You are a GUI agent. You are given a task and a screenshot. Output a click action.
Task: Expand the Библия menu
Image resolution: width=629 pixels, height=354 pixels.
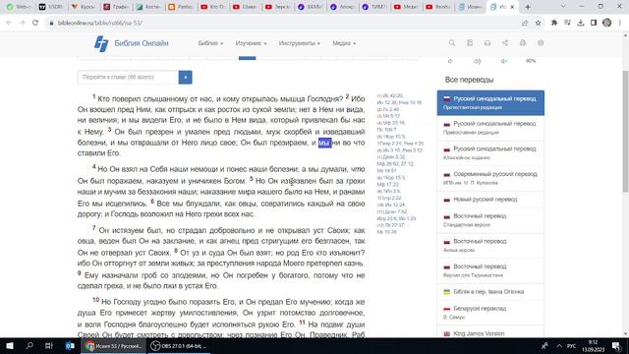pyautogui.click(x=210, y=43)
